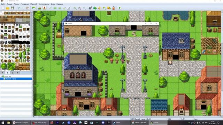Click the map's vertical scrollbar
The image size is (223, 125).
coord(222,63)
